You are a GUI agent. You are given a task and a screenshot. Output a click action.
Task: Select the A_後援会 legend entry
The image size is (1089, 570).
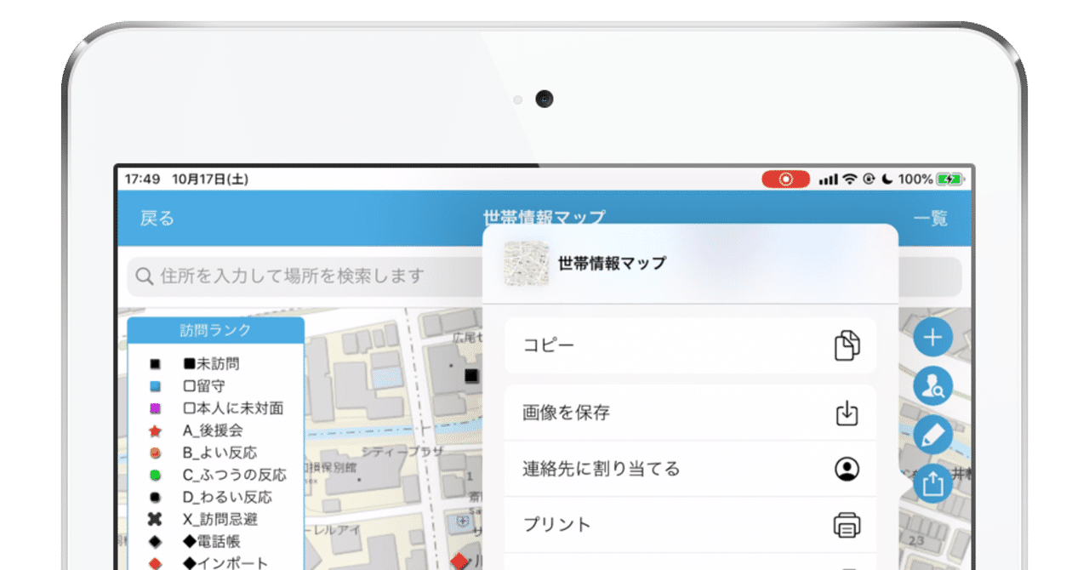(x=213, y=430)
